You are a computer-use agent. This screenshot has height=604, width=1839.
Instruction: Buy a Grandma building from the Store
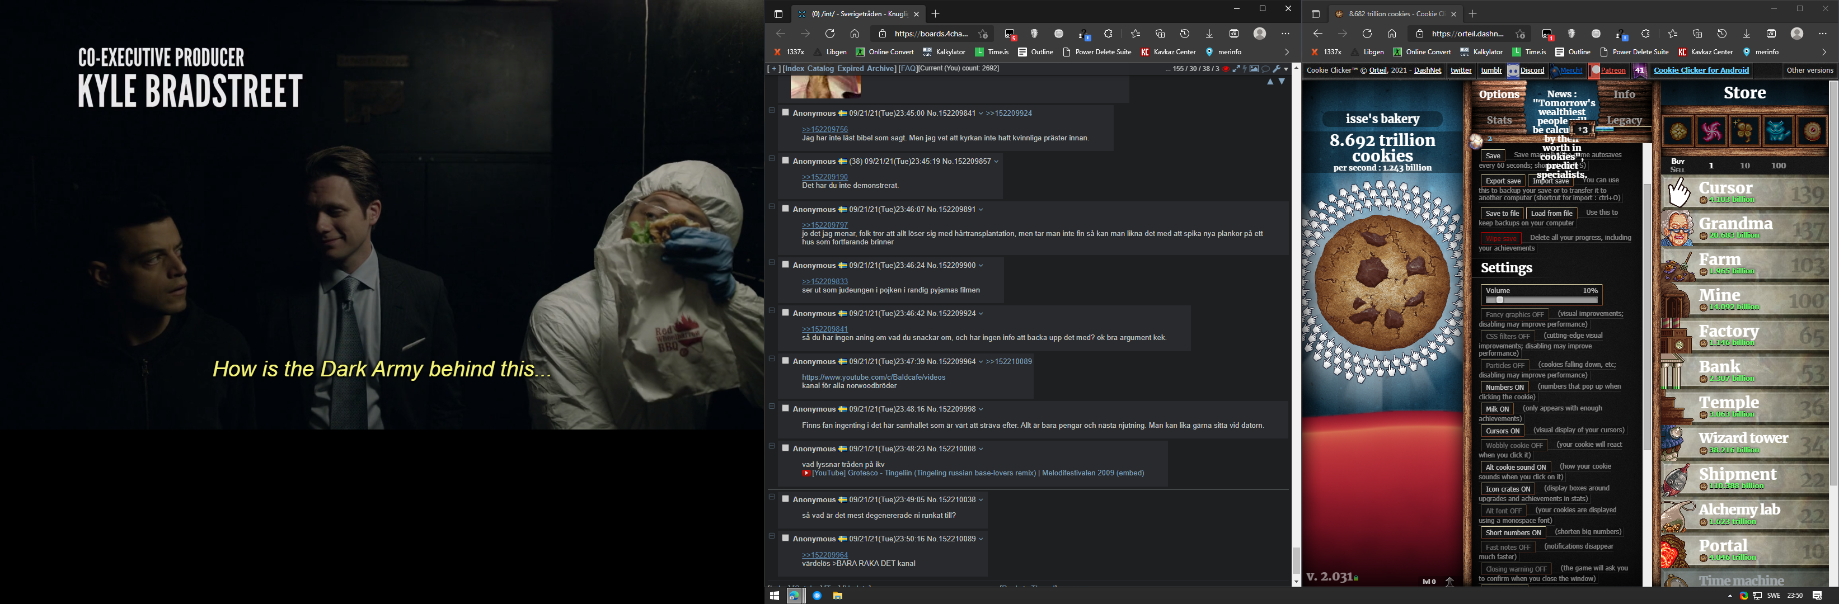click(x=1743, y=228)
